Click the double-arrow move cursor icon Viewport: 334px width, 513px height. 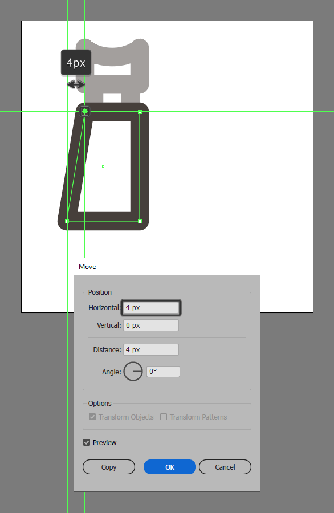[76, 85]
